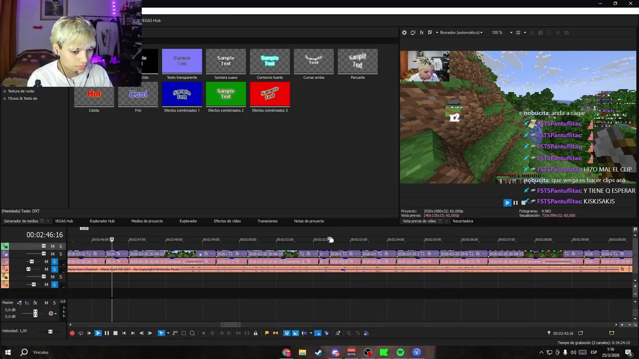
Task: Pick the Cálido text preset
Action: click(x=94, y=97)
